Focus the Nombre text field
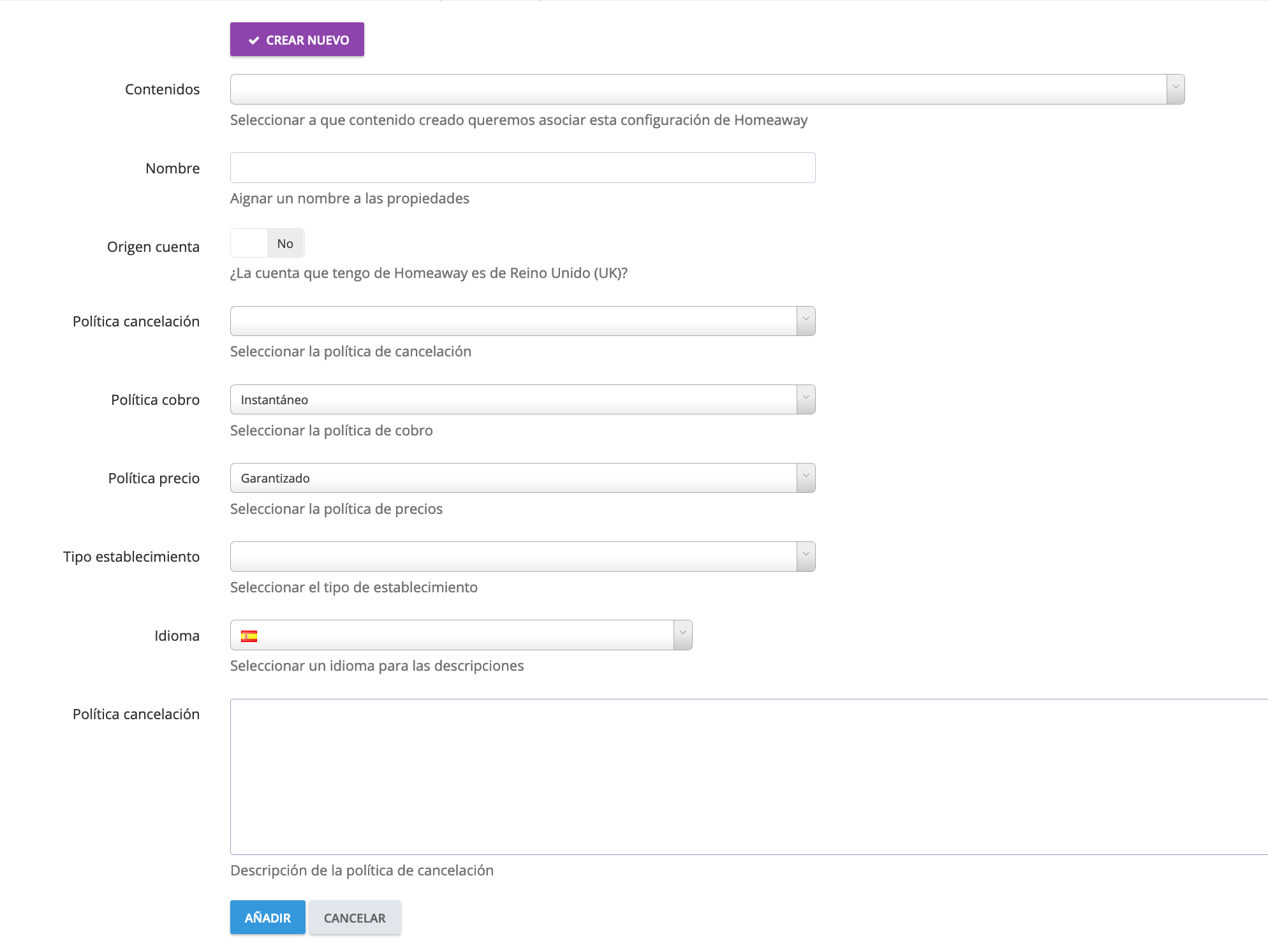The width and height of the screenshot is (1268, 950). click(522, 168)
